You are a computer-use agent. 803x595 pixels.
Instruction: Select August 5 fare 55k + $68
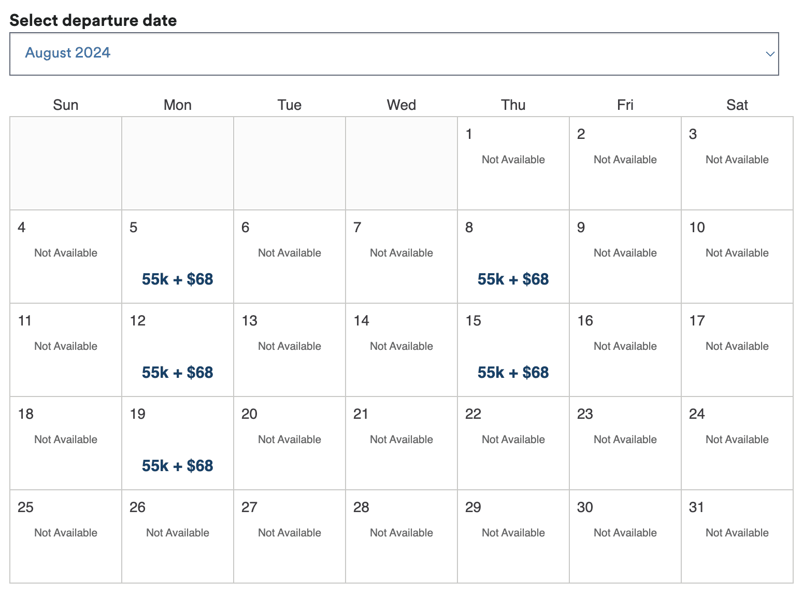pyautogui.click(x=177, y=279)
